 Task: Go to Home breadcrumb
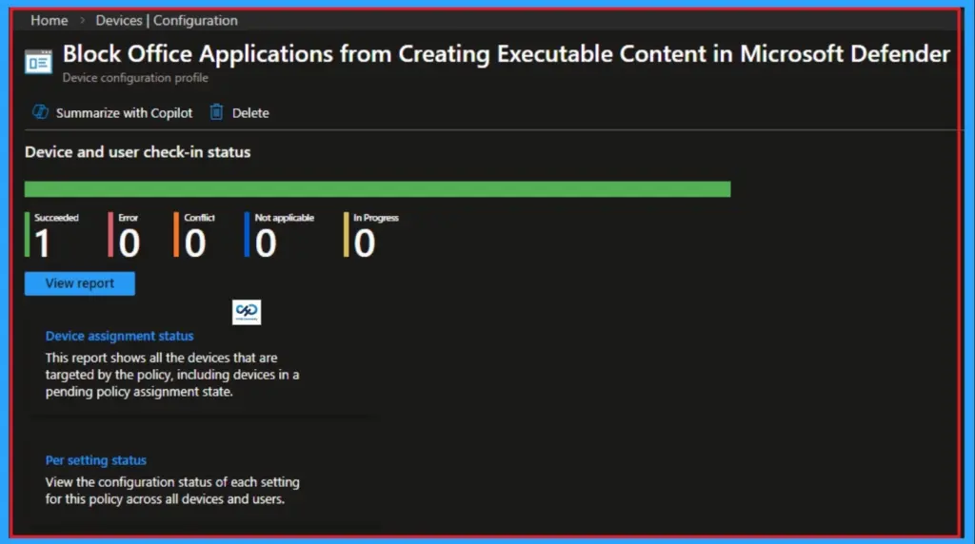pyautogui.click(x=50, y=21)
